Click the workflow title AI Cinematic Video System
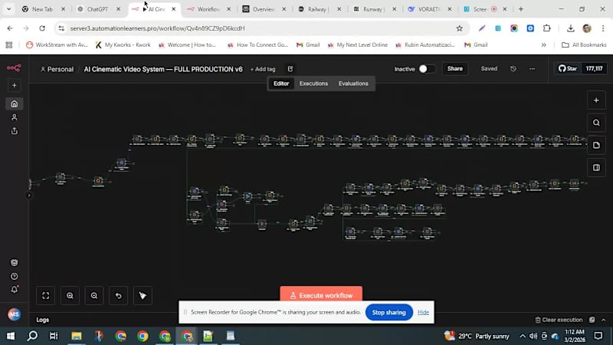 [x=163, y=69]
